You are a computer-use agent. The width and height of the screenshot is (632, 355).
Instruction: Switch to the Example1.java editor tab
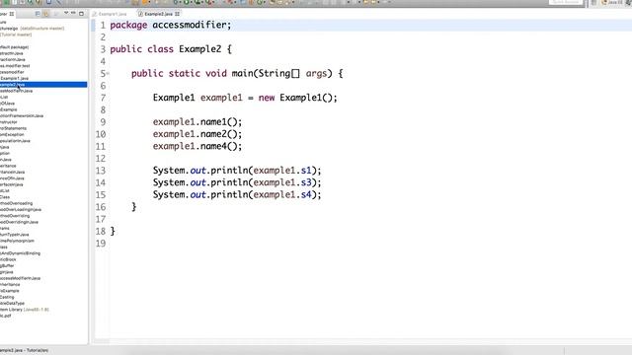point(110,14)
